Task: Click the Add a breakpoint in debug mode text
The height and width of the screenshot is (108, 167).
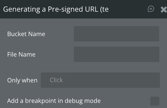Action: 54,101
